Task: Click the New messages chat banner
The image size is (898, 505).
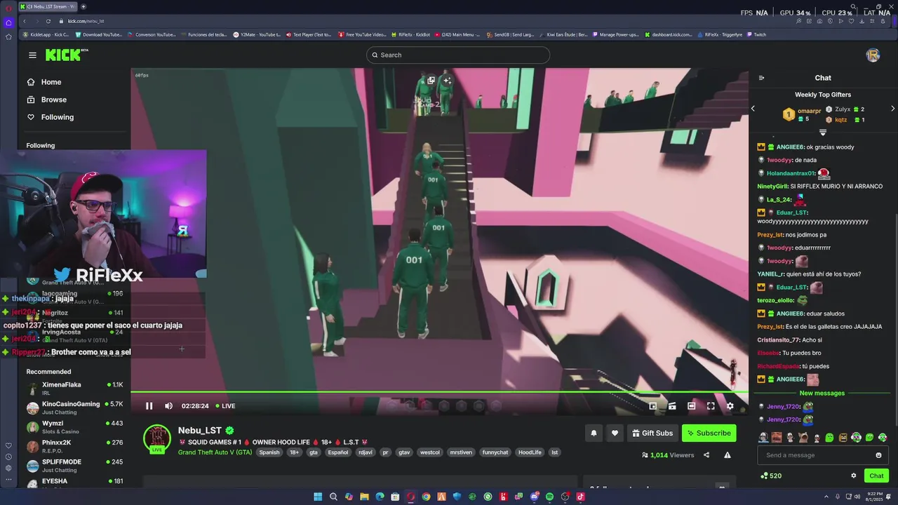Action: tap(822, 393)
